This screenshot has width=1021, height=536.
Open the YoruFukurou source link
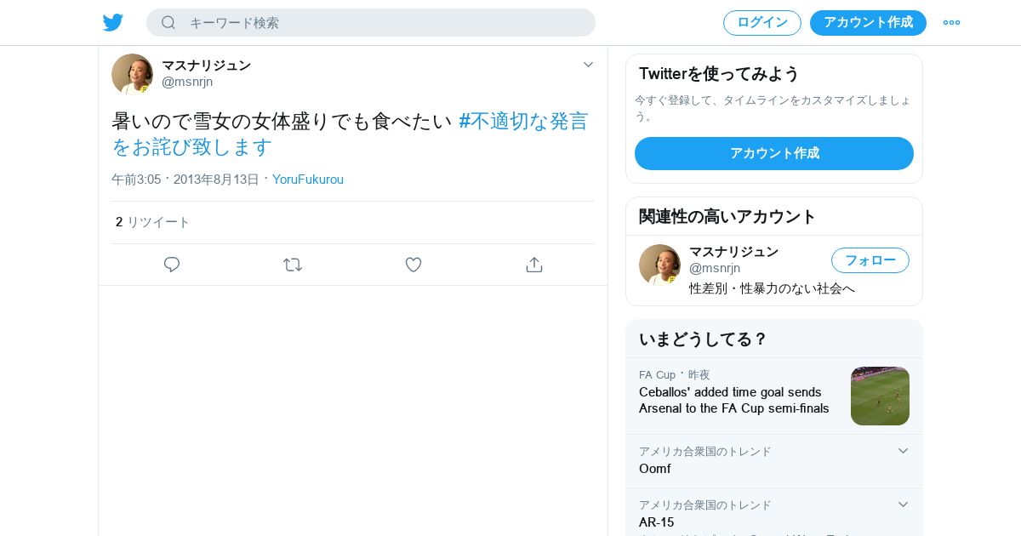308,180
